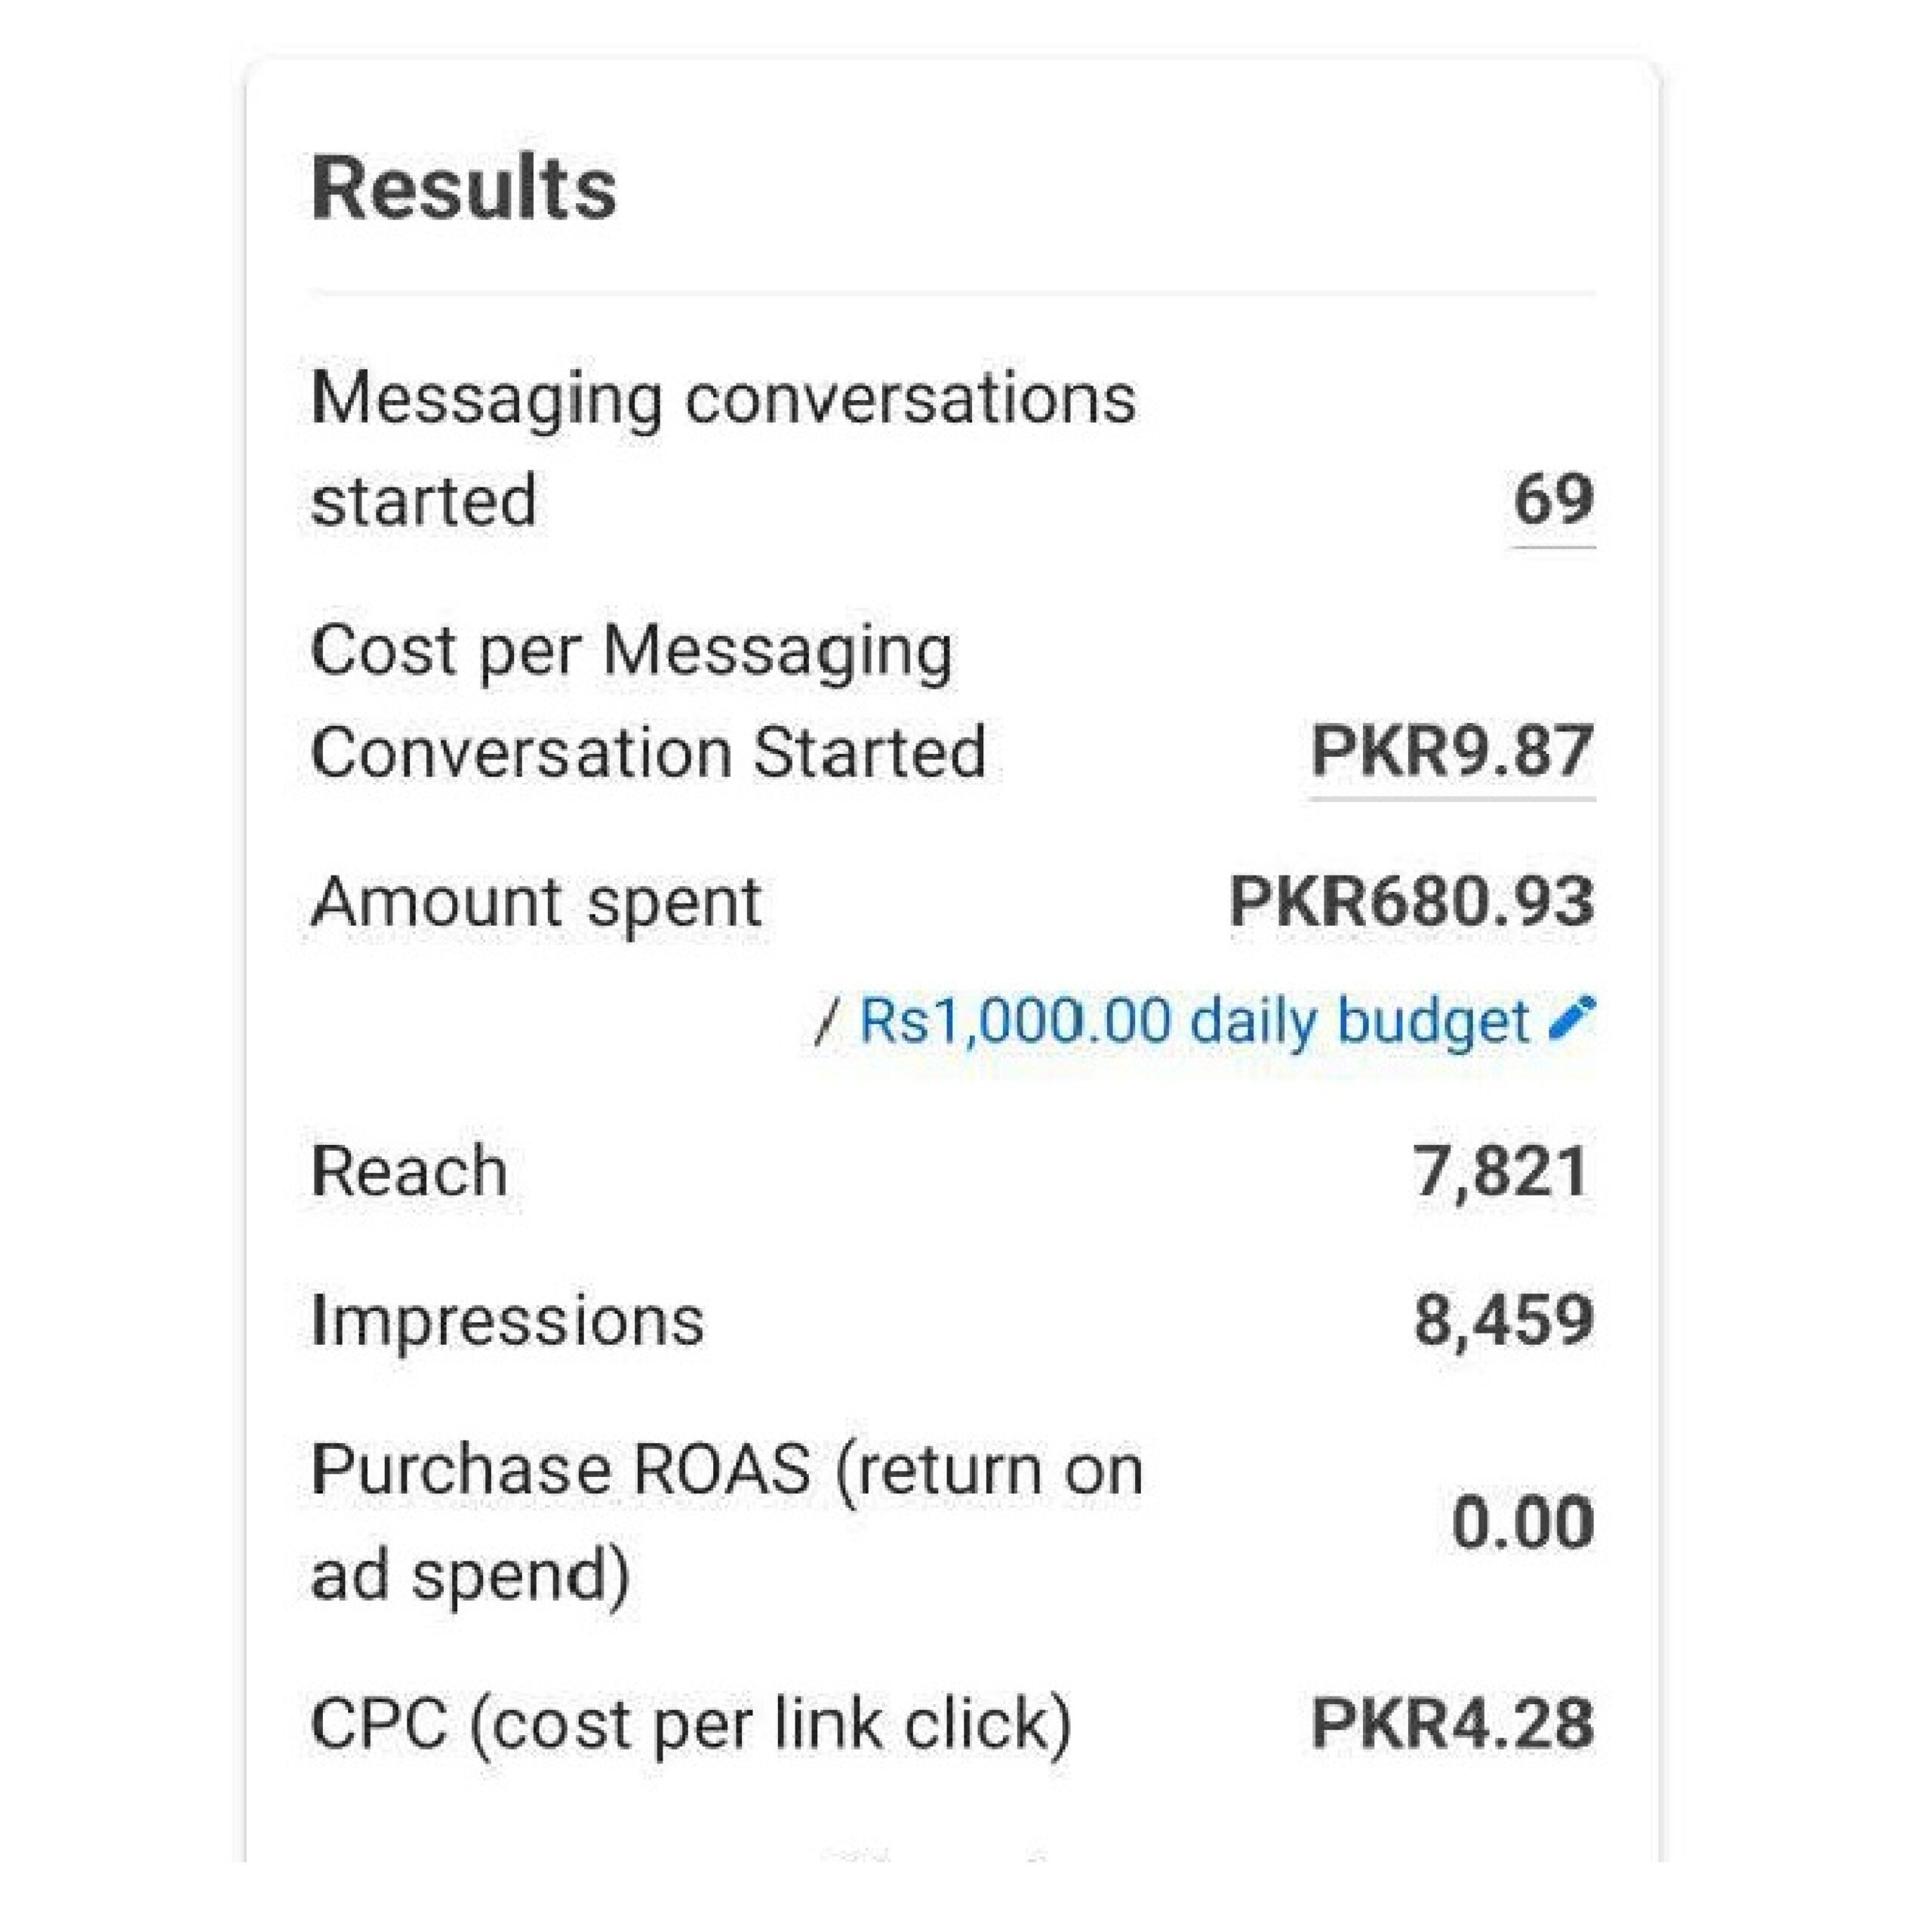
Task: Click the pencil edit icon beside daily budget
Action: (x=1571, y=1019)
